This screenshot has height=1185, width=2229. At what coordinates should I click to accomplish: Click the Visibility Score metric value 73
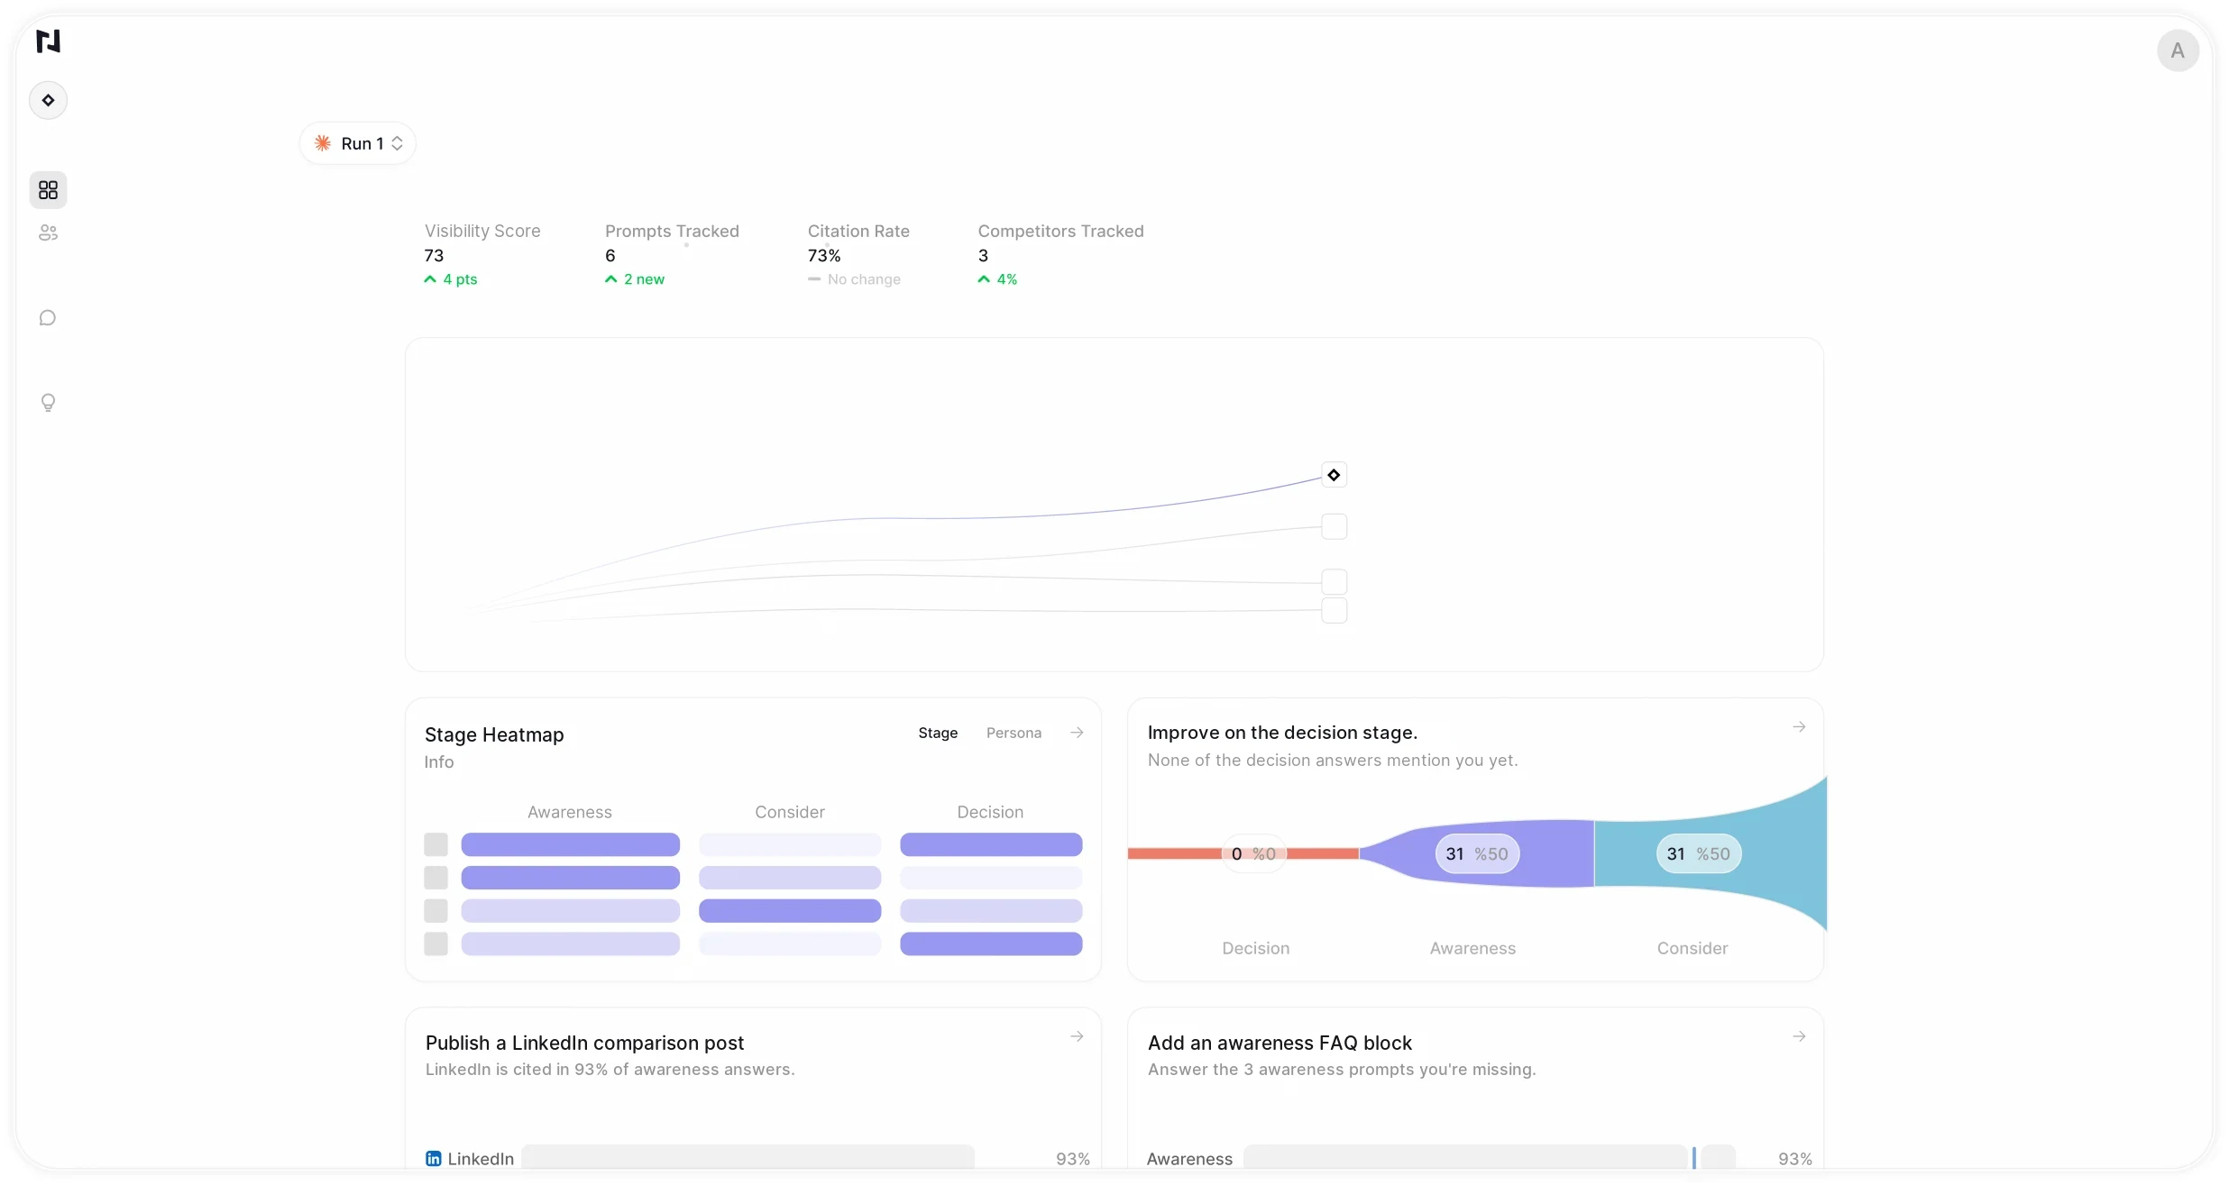[x=434, y=255]
